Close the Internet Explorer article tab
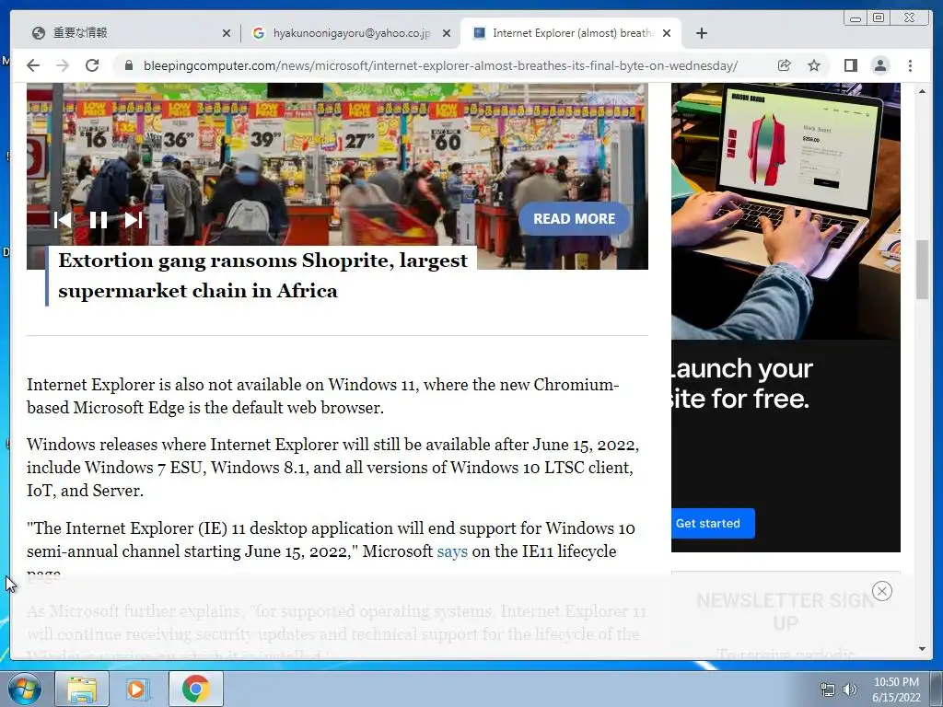This screenshot has width=943, height=707. [667, 33]
